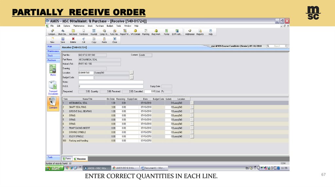Viewport: 335px width, 187px height.
Task: Open the Forms toolbar icon
Action: click(x=167, y=32)
